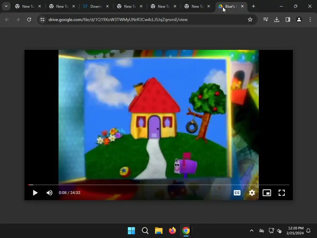This screenshot has width=317, height=238.
Task: Click the 0:08 / 24:32 time display
Action: (x=70, y=193)
